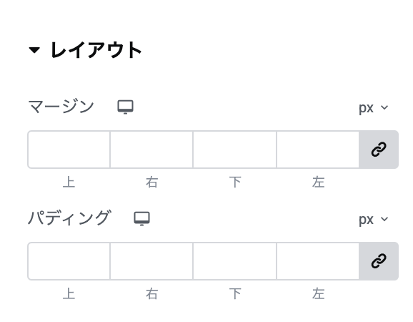Click the マージン field label
Image resolution: width=413 pixels, height=322 pixels.
(x=61, y=107)
